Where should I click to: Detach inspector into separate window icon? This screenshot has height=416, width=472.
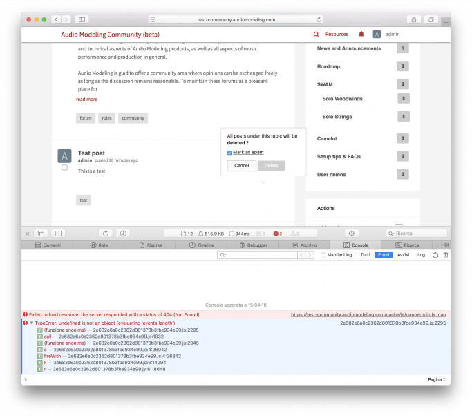(x=41, y=234)
